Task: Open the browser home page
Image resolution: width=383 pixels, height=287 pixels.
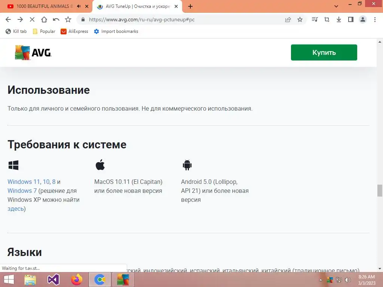Action: tap(44, 19)
